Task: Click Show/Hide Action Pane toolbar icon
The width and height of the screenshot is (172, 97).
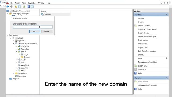Action: point(32,6)
